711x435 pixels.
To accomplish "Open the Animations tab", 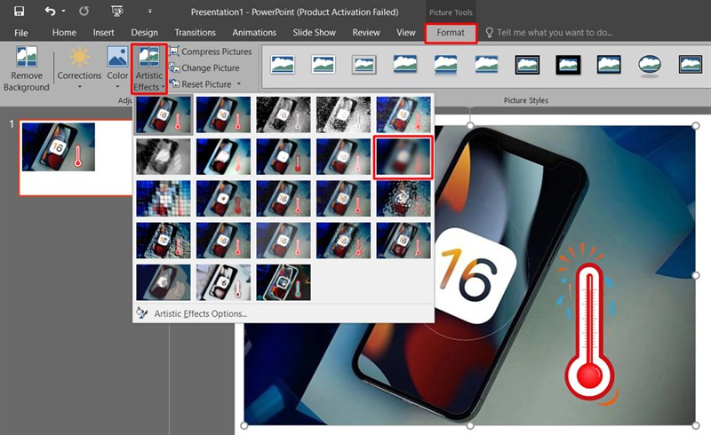I will point(254,33).
